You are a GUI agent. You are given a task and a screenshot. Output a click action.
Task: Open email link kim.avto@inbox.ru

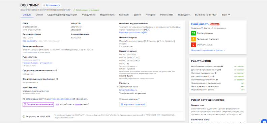[x=128, y=90]
